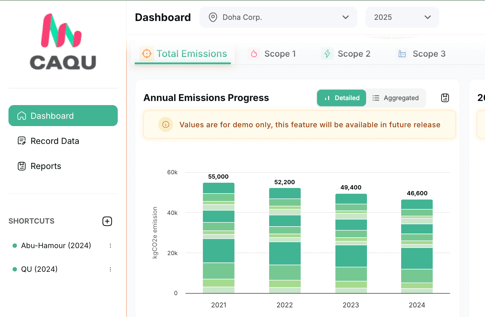This screenshot has width=485, height=317.
Task: Click the 2021 emissions bar
Action: coord(219,238)
